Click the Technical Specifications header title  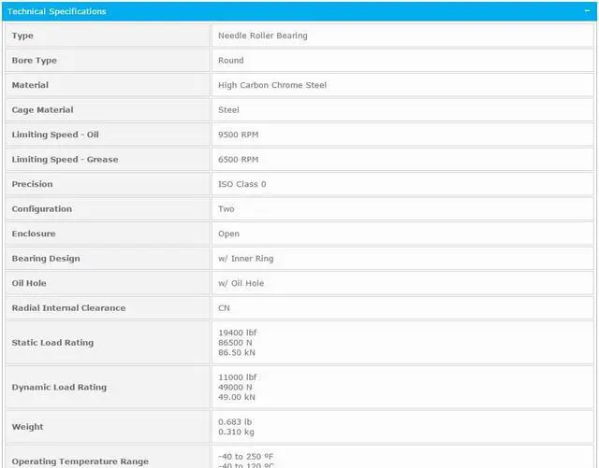(x=56, y=11)
